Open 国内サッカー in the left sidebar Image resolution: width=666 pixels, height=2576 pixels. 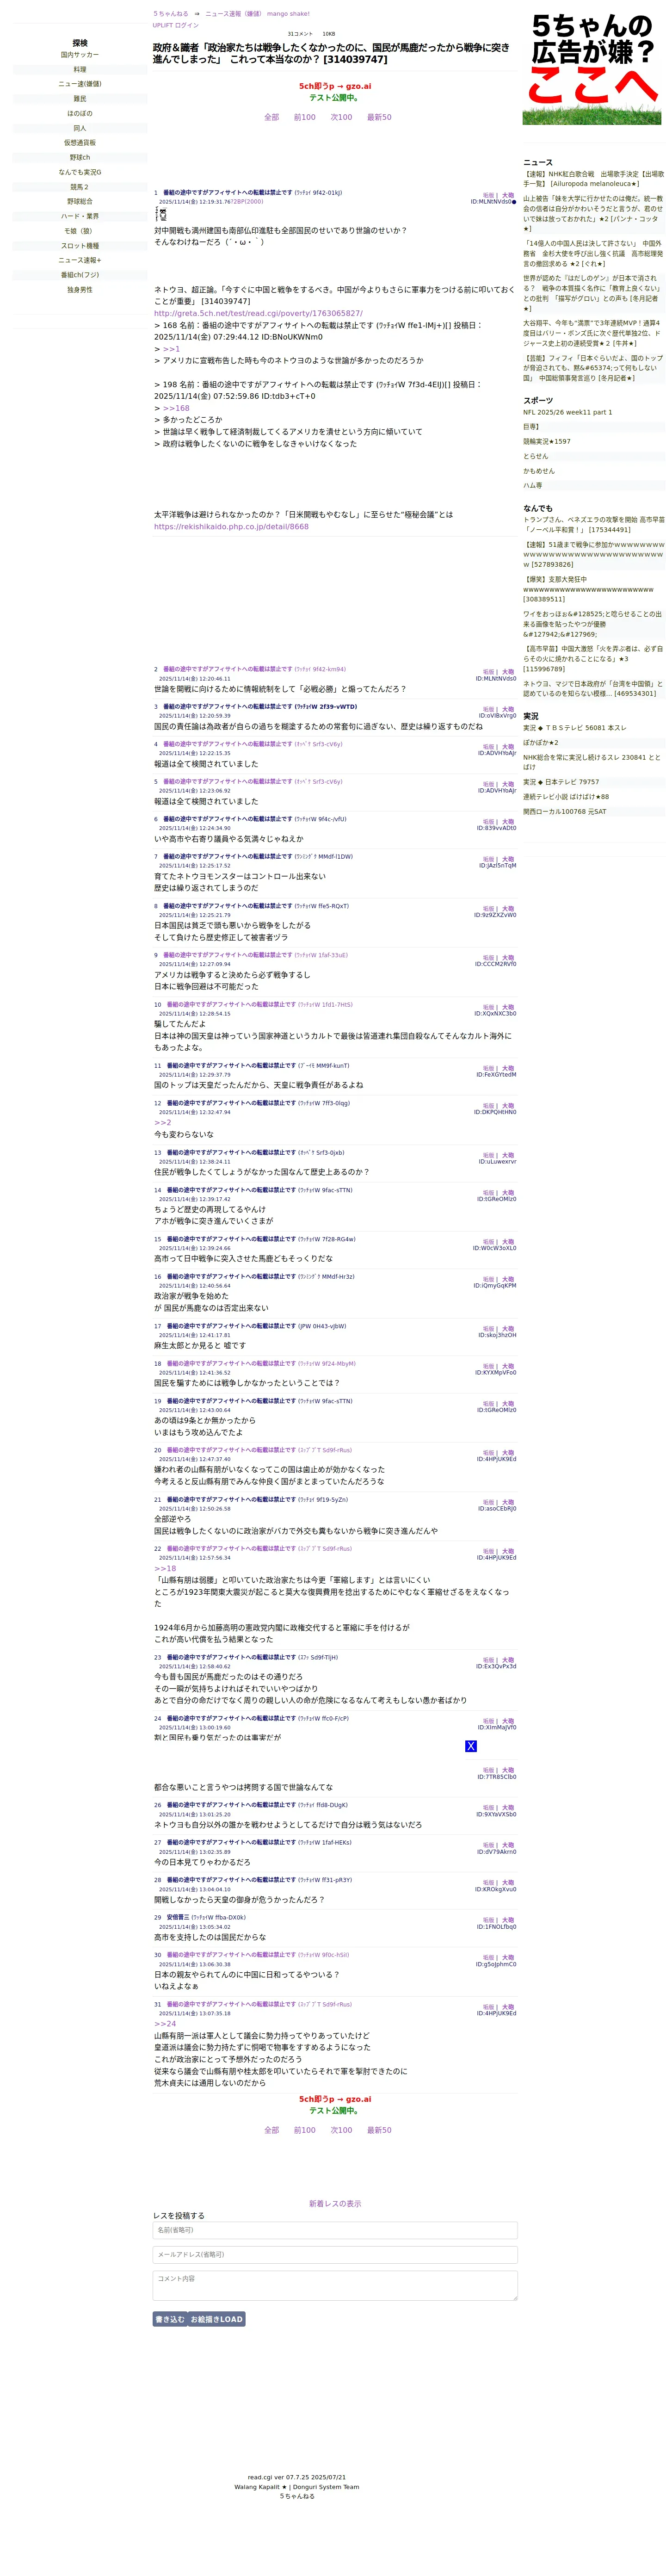[x=80, y=55]
